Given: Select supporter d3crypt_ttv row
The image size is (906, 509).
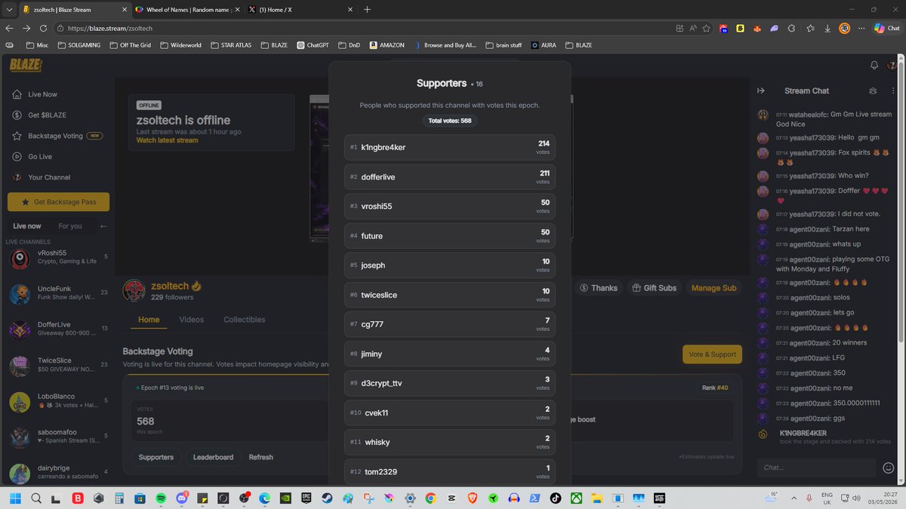Looking at the screenshot, I should (x=449, y=383).
